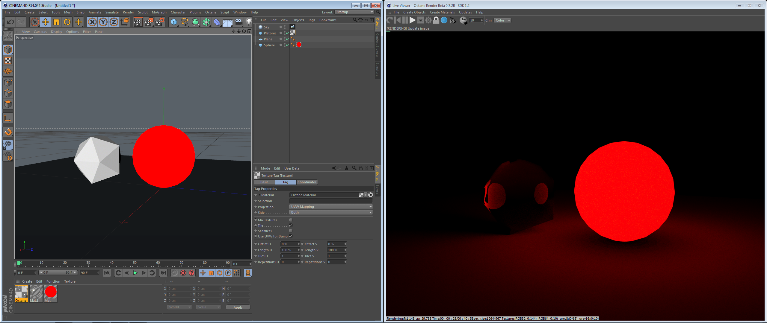Viewport: 767px width, 323px height.
Task: Click the Scale tool icon
Action: point(56,22)
